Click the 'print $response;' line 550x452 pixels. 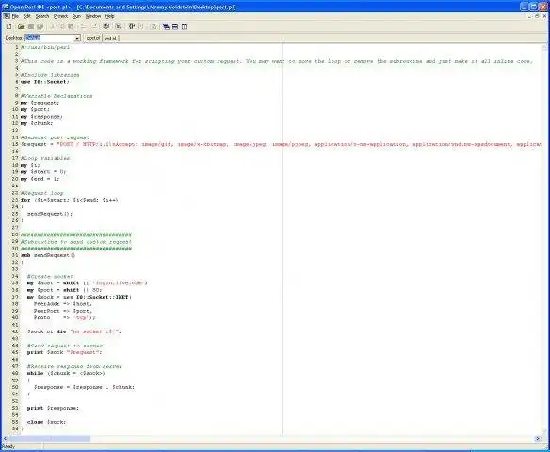click(53, 408)
